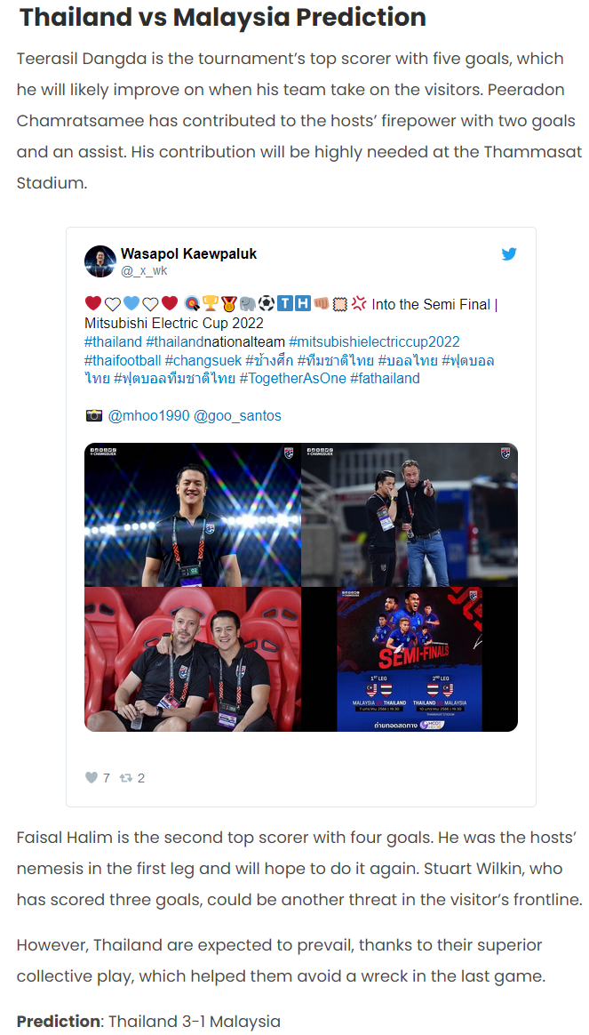View photo of smiling man under stadium lights

[x=193, y=515]
